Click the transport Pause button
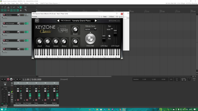Screen dimensions: 198x111 pyautogui.click(x=20, y=79)
